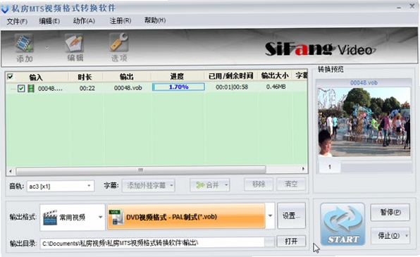
Task: Open format 设置 settings button
Action: point(292,215)
